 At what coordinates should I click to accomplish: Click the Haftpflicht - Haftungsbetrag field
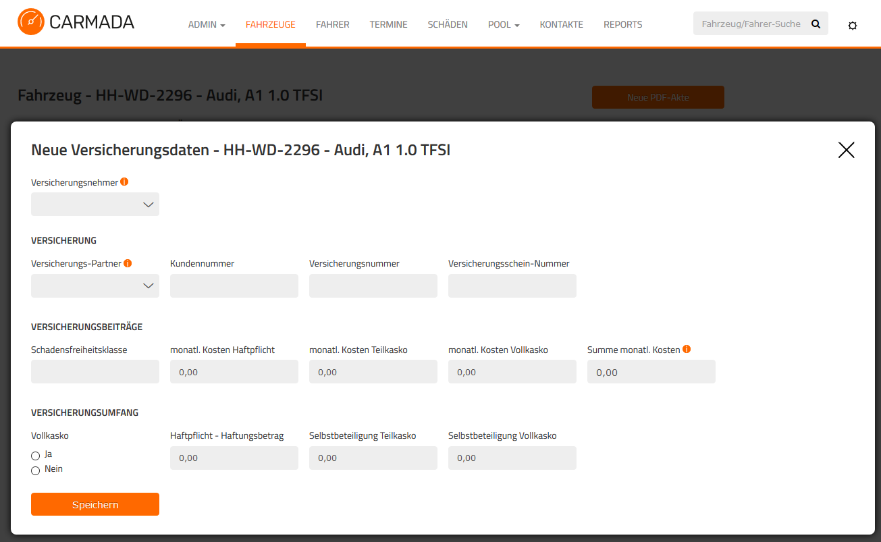(x=234, y=458)
